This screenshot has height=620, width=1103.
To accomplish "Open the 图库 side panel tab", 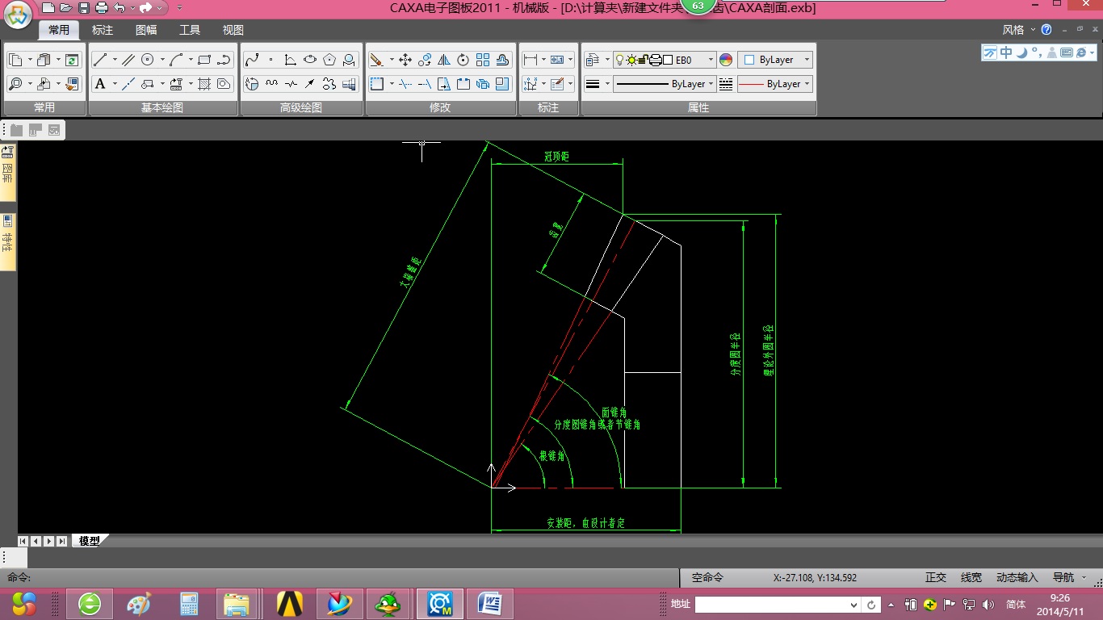I will click(8, 173).
